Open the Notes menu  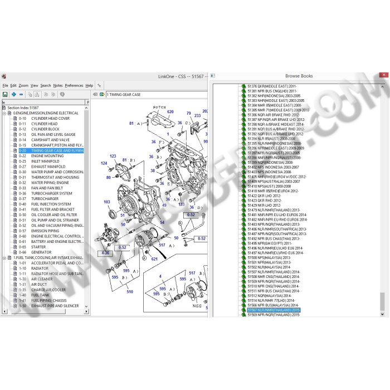[58, 86]
